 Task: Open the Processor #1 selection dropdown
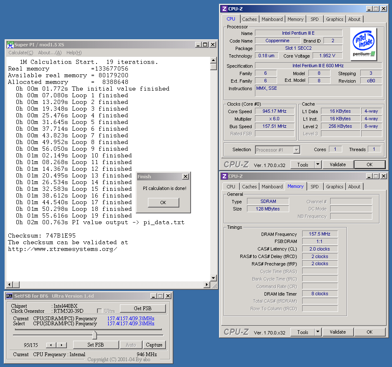pyautogui.click(x=277, y=149)
